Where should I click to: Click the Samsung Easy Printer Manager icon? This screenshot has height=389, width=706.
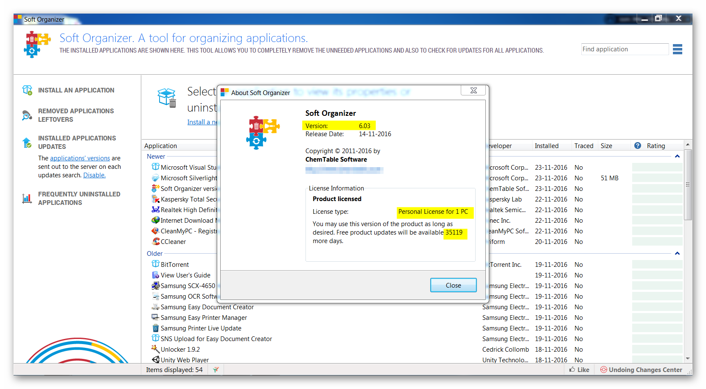[x=156, y=317]
